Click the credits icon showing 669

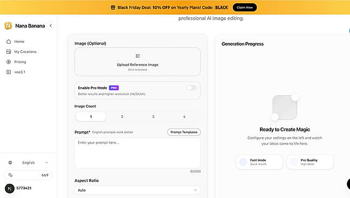10,175
